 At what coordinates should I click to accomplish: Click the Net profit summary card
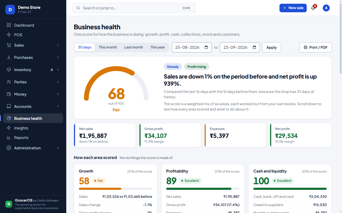pos(301,135)
